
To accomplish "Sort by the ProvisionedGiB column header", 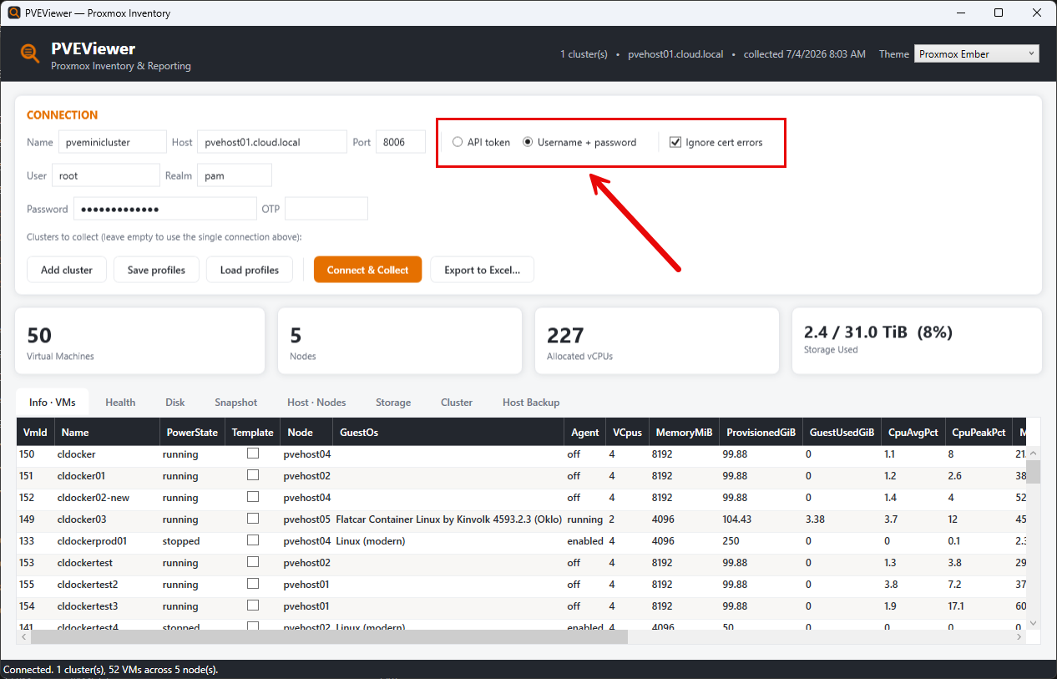I will coord(761,432).
